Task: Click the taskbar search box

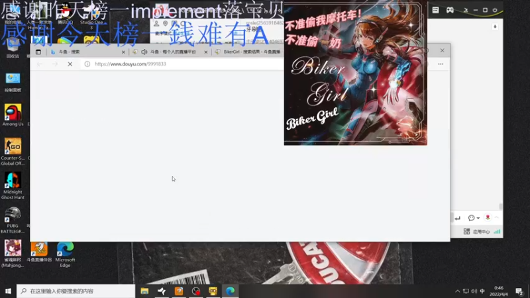Action: click(x=76, y=291)
